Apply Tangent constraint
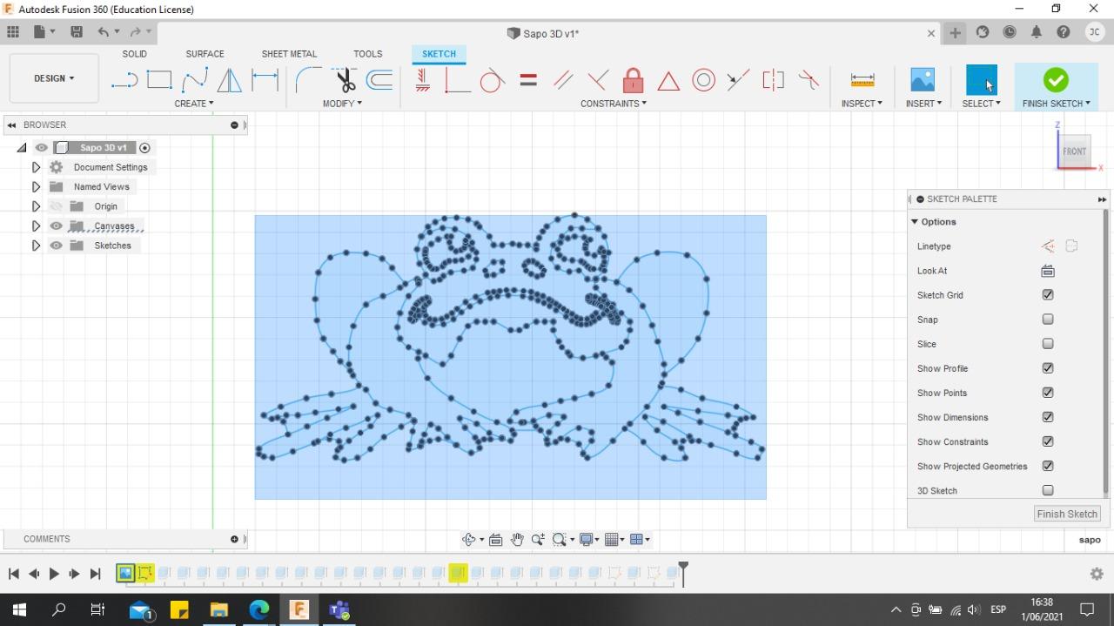The width and height of the screenshot is (1114, 626). point(492,80)
